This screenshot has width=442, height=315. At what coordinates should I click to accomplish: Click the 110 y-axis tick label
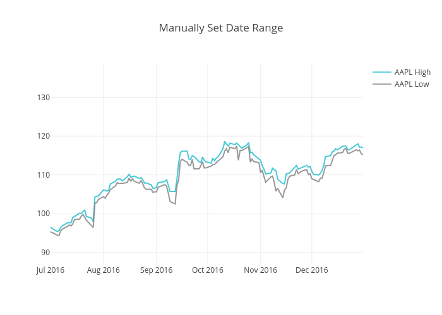(43, 175)
